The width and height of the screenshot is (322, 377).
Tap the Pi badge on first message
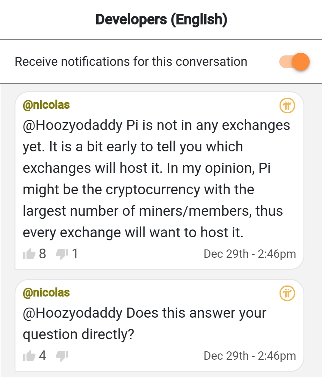[x=287, y=106]
